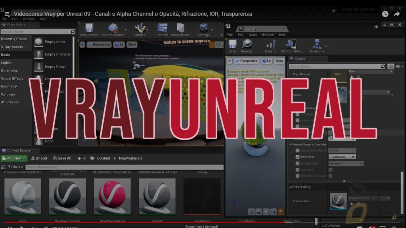Viewport: 406px width, 228px height.
Task: Click the video playlist menu icon
Action: click(7, 14)
